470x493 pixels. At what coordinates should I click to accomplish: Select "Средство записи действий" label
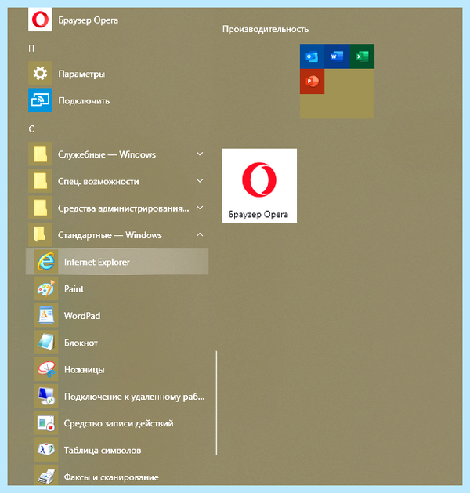(119, 423)
